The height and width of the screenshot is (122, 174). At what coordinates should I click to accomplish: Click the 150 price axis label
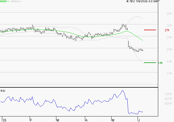[169, 62]
